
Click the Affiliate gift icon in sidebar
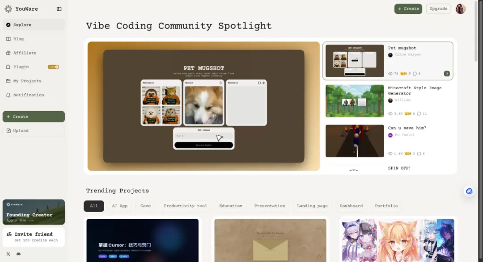click(x=8, y=53)
